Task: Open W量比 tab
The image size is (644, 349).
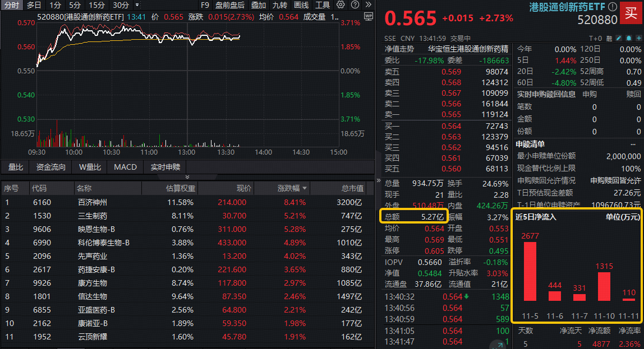Action: click(90, 167)
